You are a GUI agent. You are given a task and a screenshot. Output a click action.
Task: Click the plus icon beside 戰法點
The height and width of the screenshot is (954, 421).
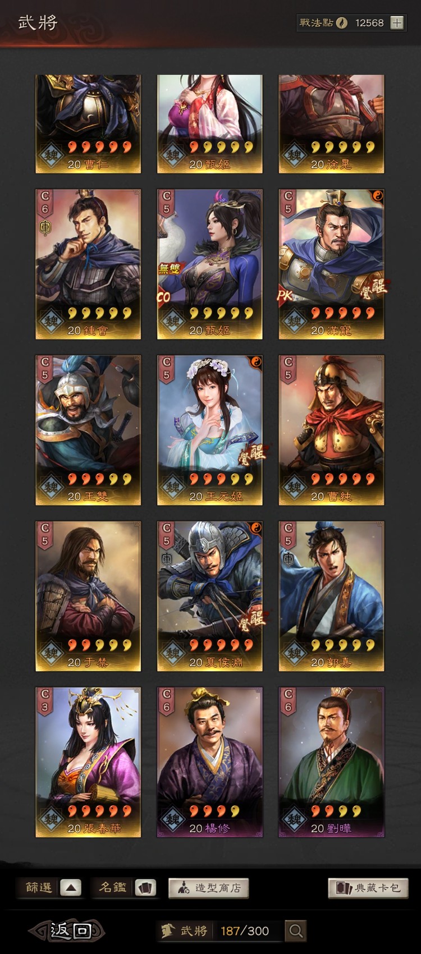(397, 23)
